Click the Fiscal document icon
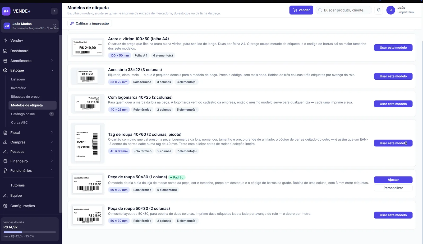This screenshot has height=244, width=423. [x=5, y=133]
